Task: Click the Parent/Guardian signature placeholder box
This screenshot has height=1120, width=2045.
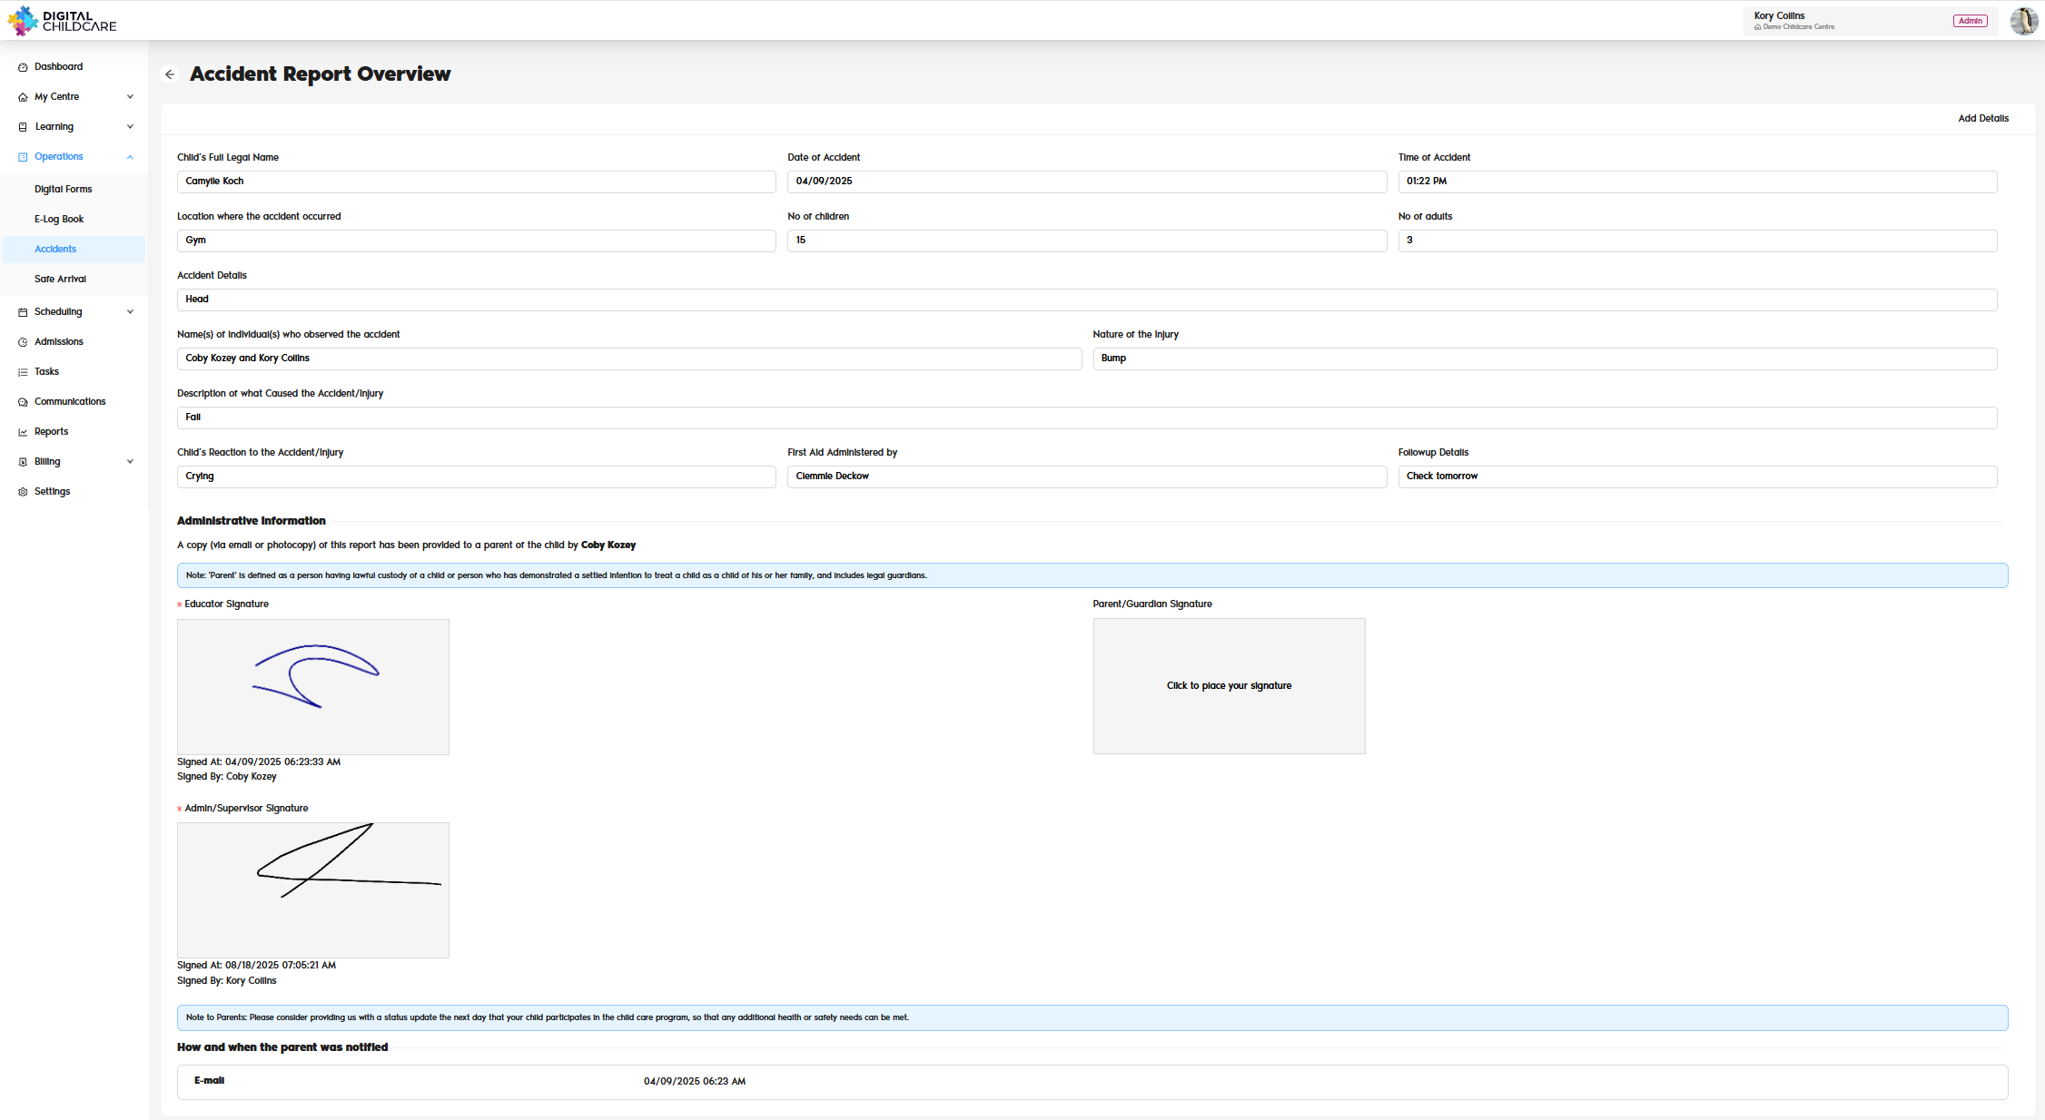Action: (1228, 686)
